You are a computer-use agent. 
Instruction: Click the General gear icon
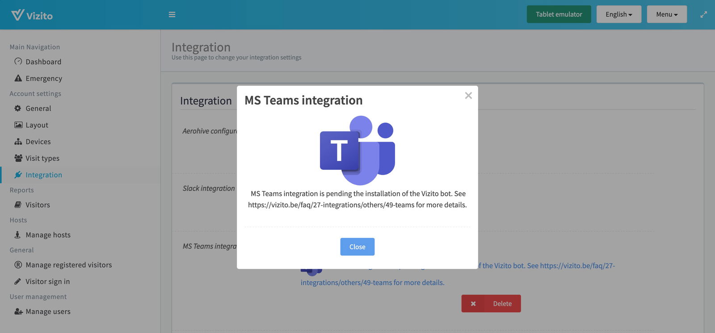coord(18,108)
